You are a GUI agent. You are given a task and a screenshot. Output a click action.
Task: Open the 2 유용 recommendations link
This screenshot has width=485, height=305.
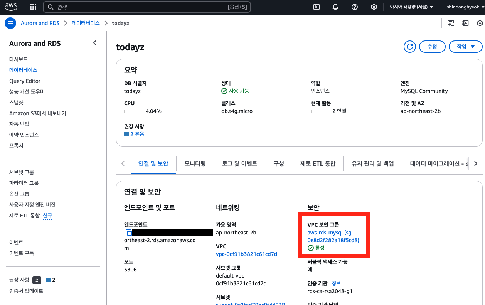click(x=137, y=134)
